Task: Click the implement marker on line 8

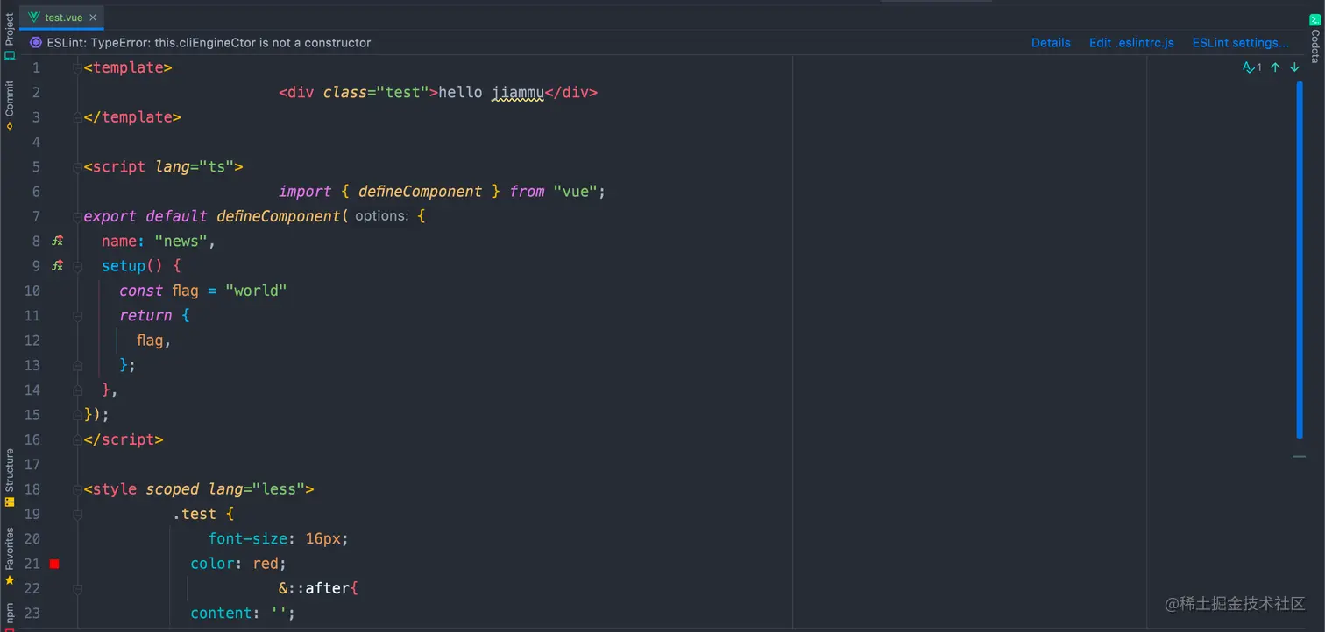Action: click(x=57, y=241)
